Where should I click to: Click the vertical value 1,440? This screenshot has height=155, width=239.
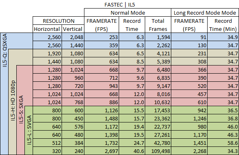coord(73,45)
